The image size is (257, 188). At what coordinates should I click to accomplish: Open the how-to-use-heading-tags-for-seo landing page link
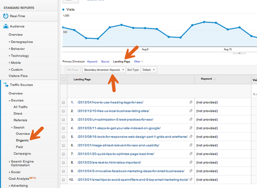coord(110,102)
